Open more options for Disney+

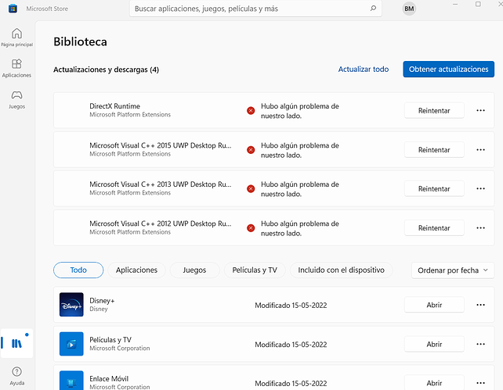pos(480,305)
